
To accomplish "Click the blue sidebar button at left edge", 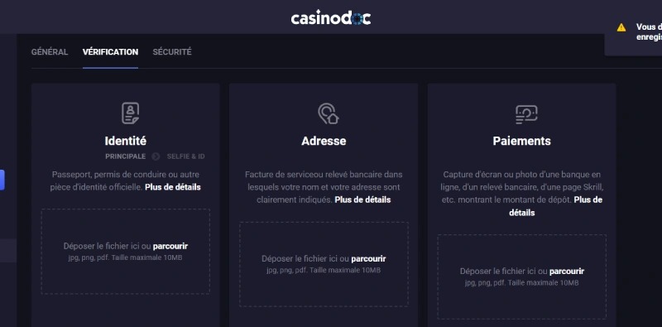I will [x=2, y=180].
